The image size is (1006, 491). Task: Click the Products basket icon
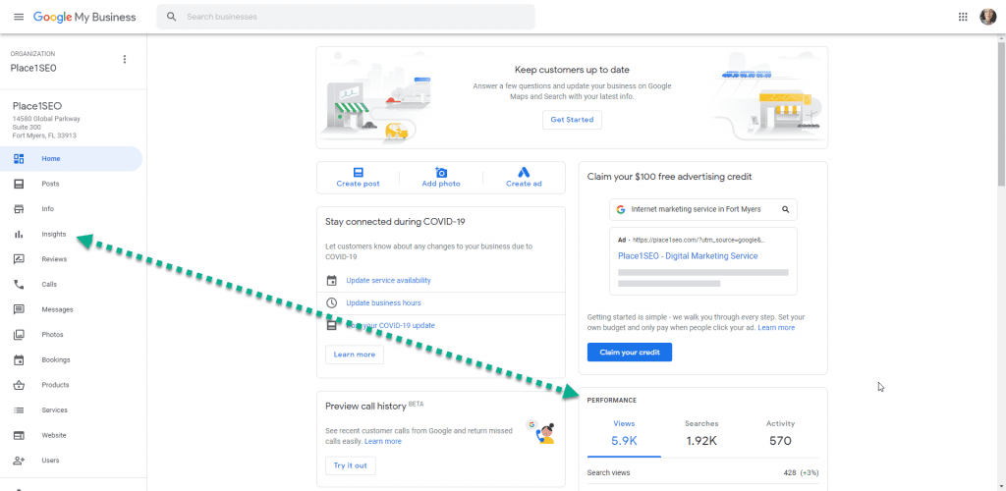(x=19, y=385)
